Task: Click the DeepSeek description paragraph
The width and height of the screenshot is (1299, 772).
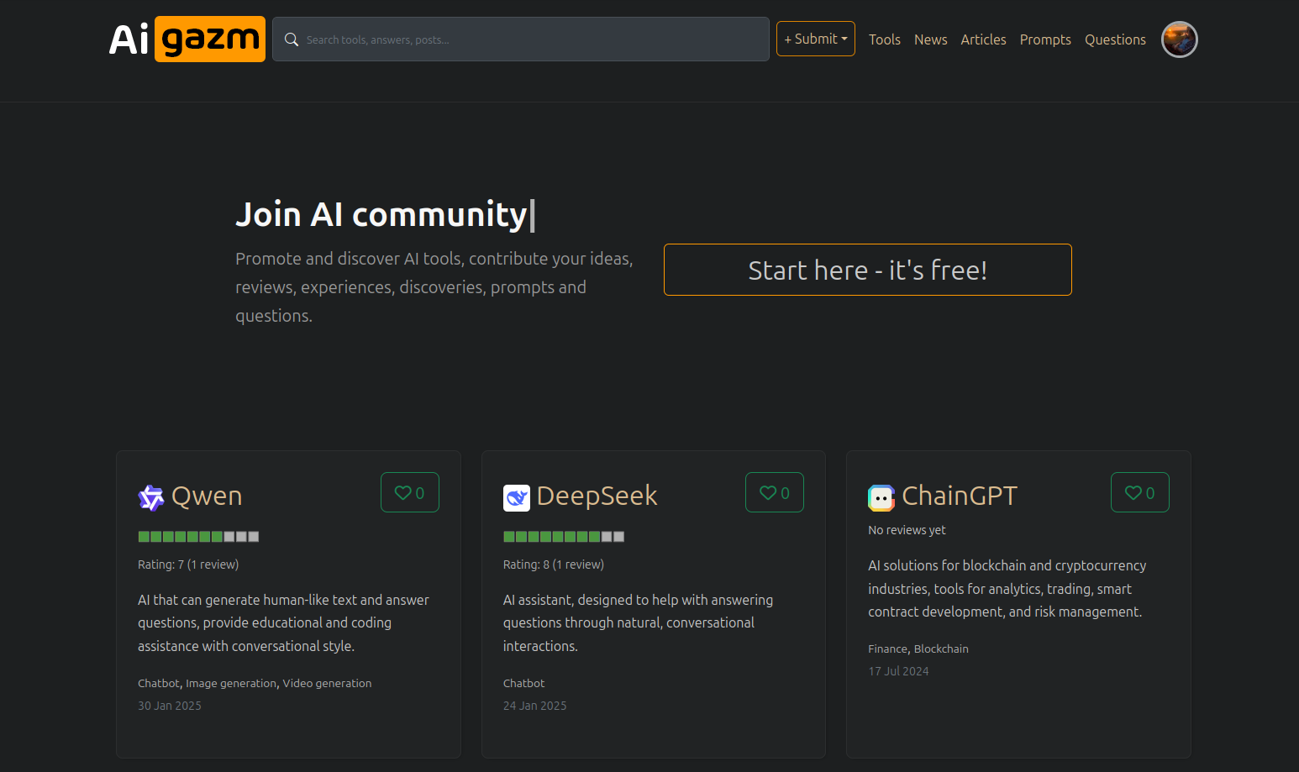Action: click(639, 622)
